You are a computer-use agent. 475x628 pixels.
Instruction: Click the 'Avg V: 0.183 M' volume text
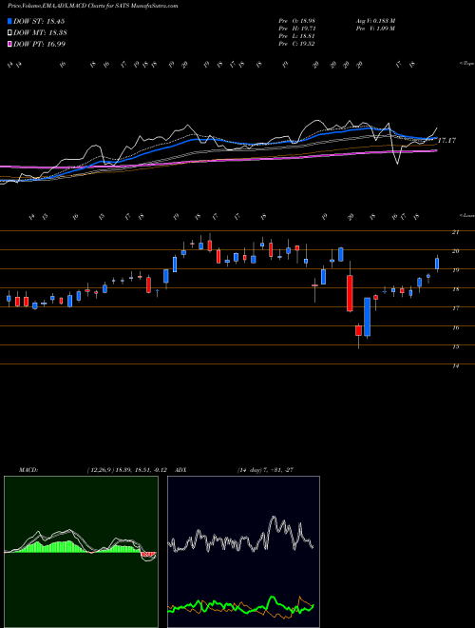pos(377,20)
